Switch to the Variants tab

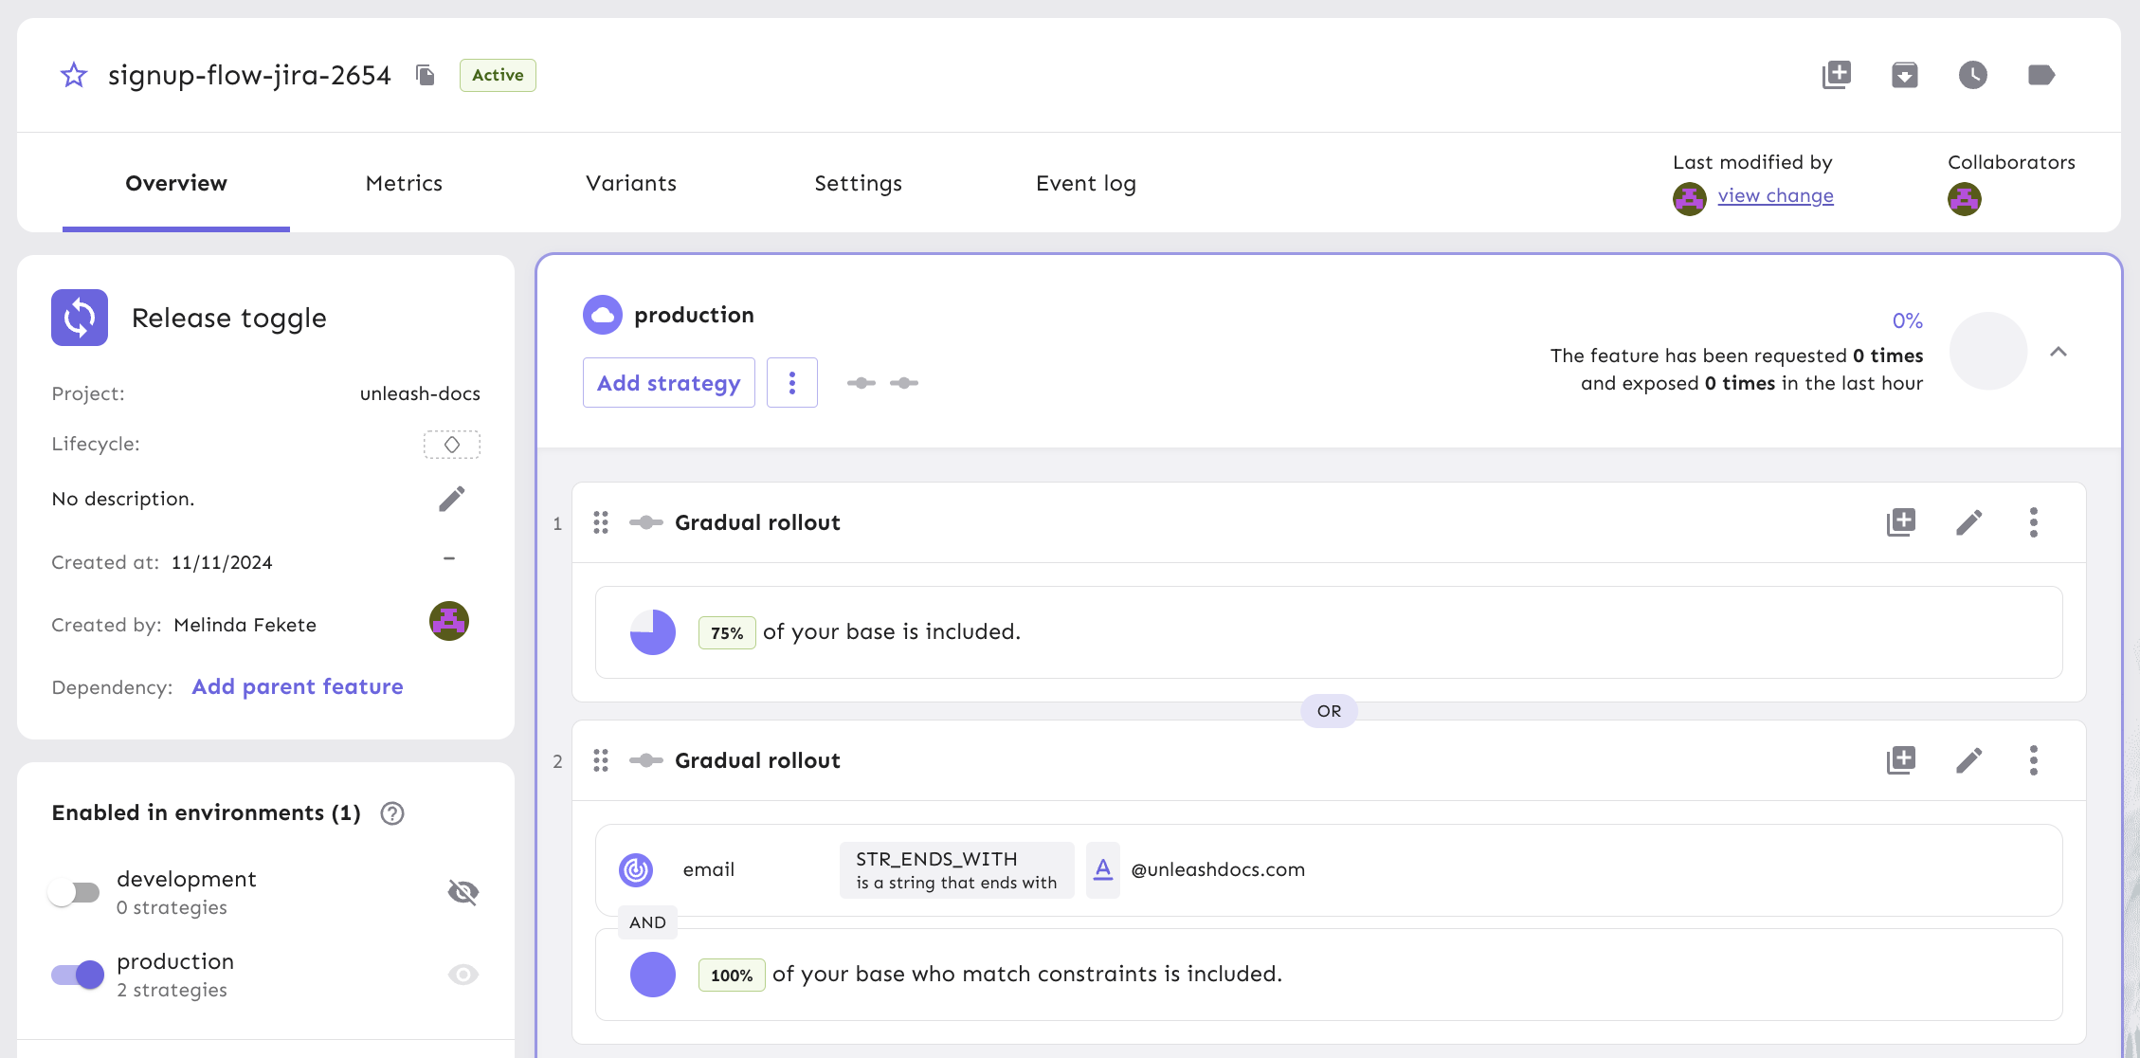click(x=630, y=182)
